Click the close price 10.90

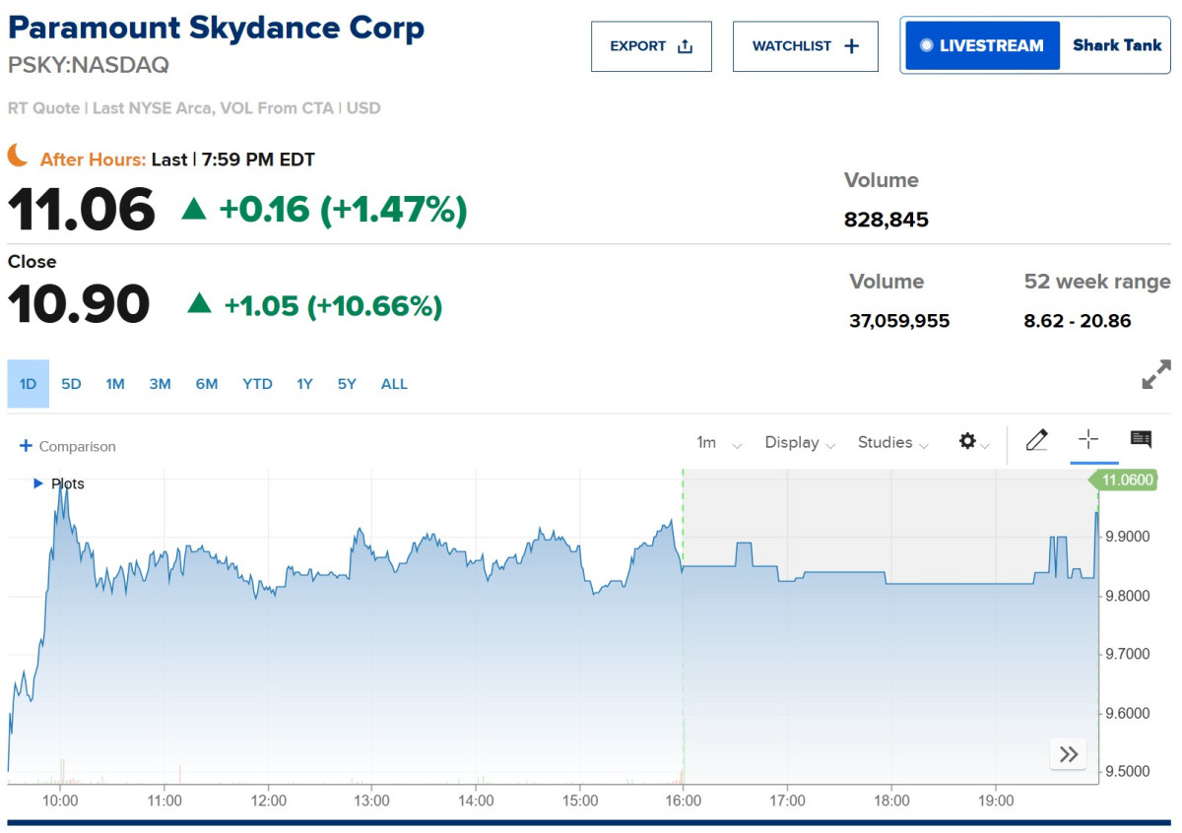(79, 304)
